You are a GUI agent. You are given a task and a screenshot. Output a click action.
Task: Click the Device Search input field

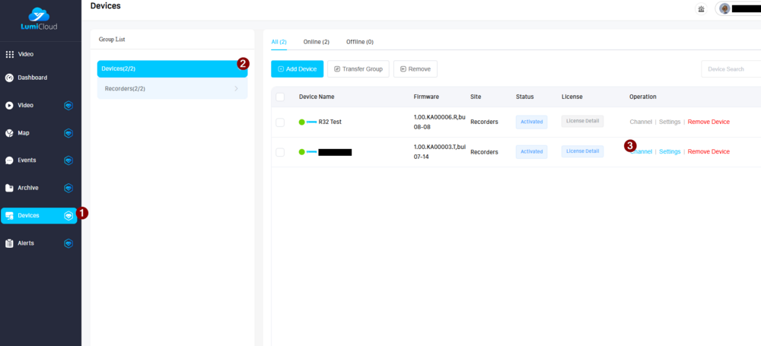point(729,69)
